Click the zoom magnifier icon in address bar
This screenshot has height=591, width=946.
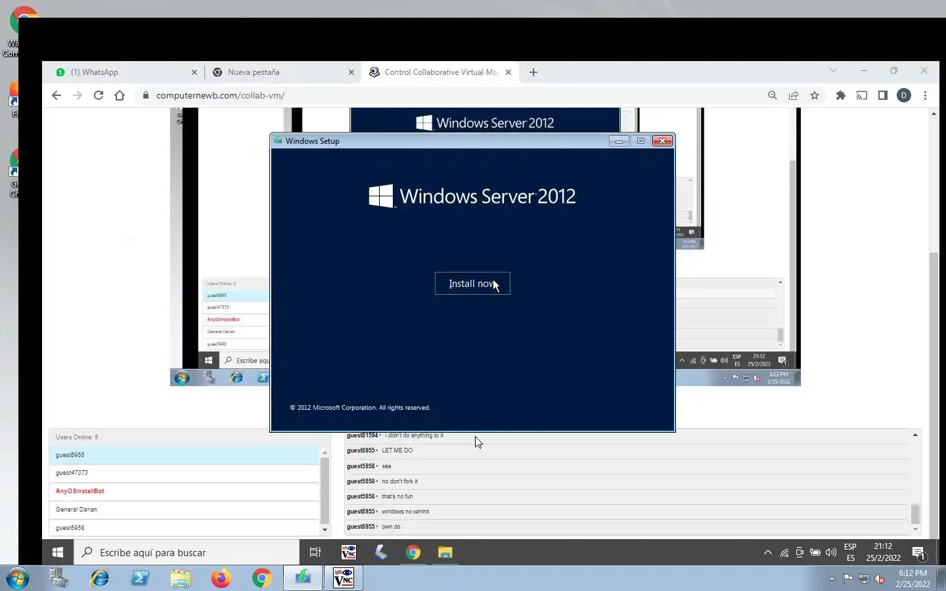[x=773, y=95]
